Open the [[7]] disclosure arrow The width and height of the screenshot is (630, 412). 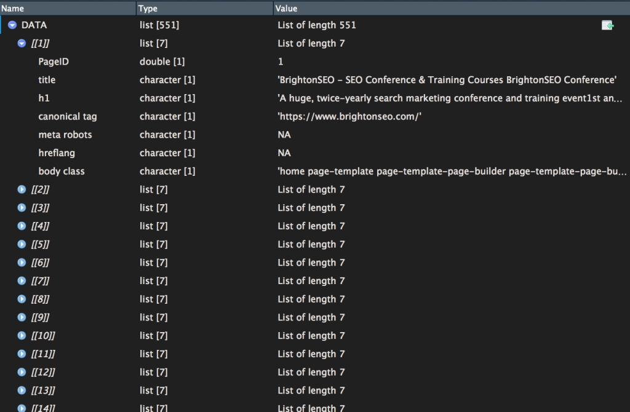coord(22,281)
